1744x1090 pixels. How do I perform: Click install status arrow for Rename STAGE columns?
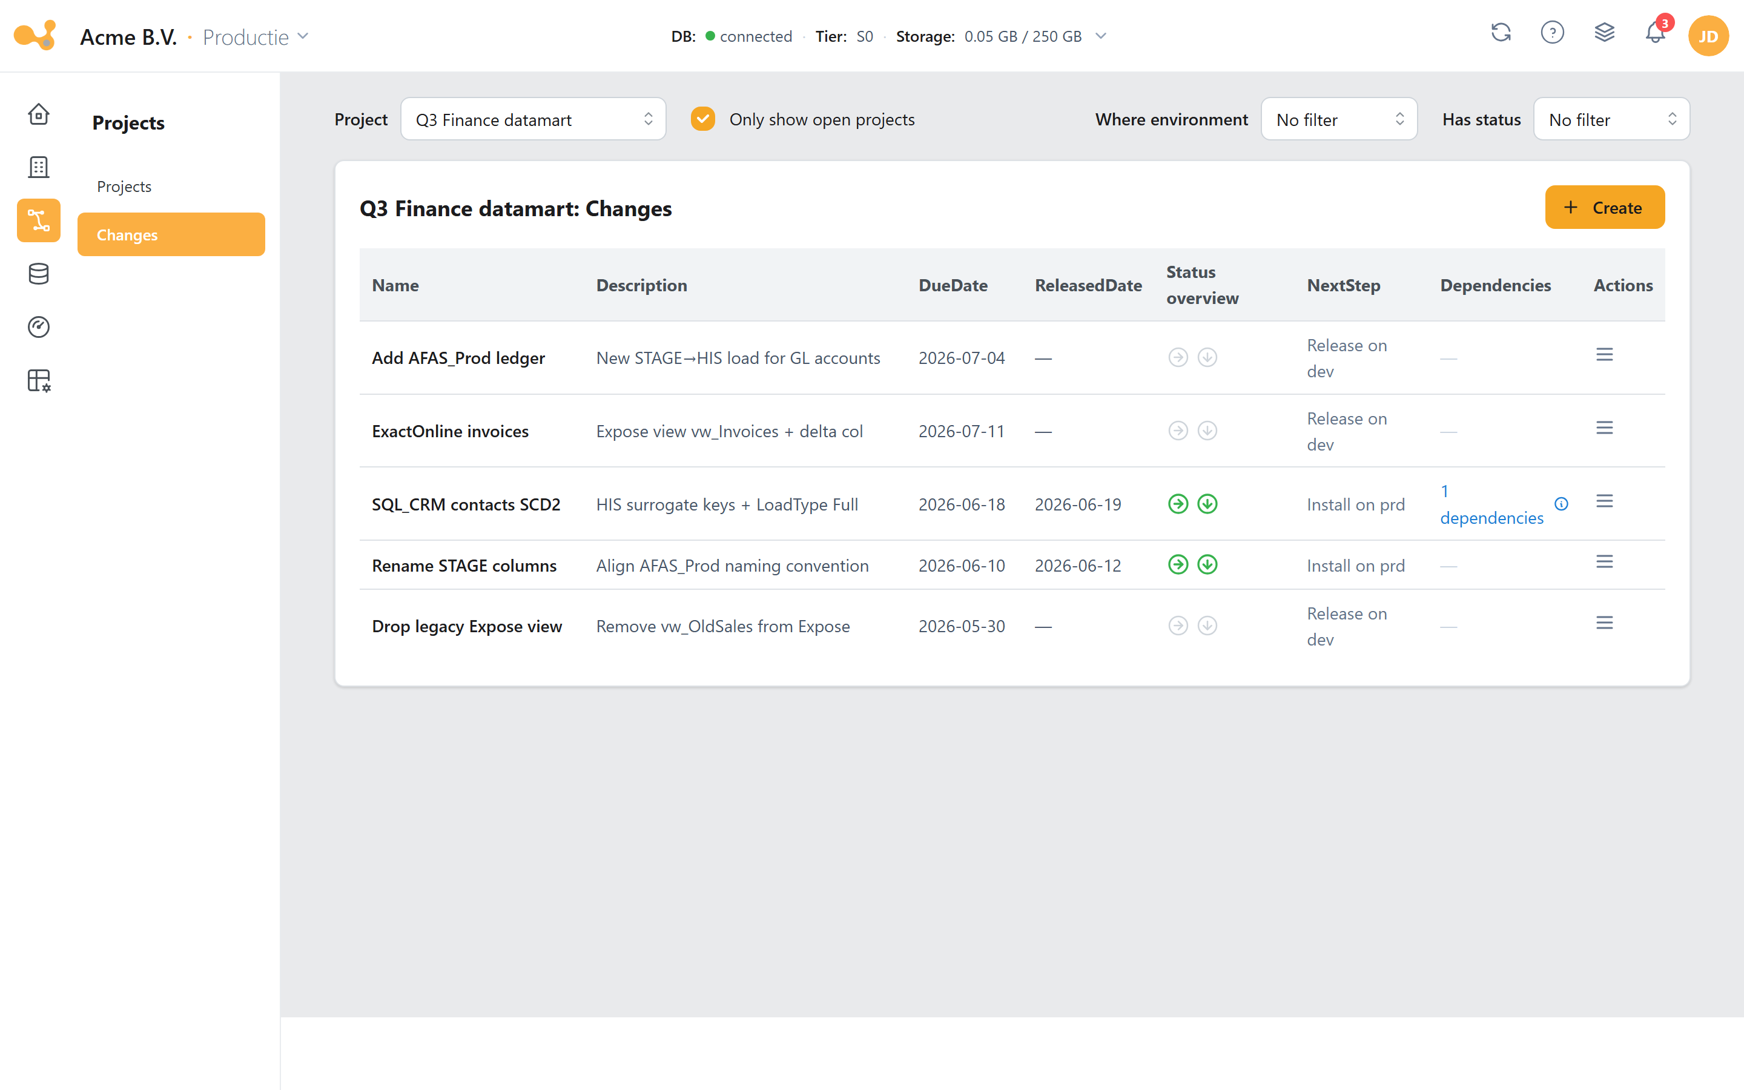click(x=1207, y=564)
